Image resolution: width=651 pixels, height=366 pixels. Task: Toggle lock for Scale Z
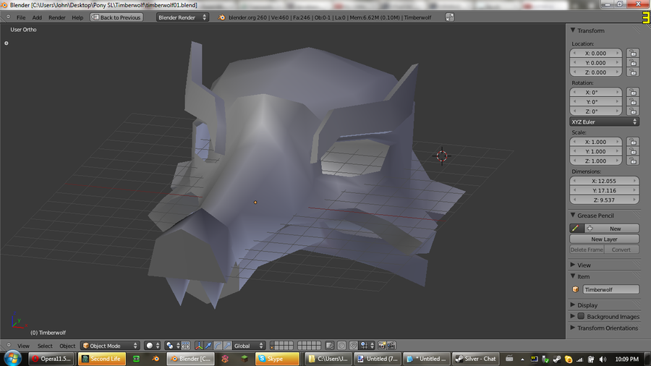(x=633, y=161)
